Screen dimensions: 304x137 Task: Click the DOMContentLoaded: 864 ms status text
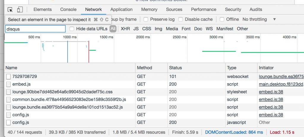234,132
